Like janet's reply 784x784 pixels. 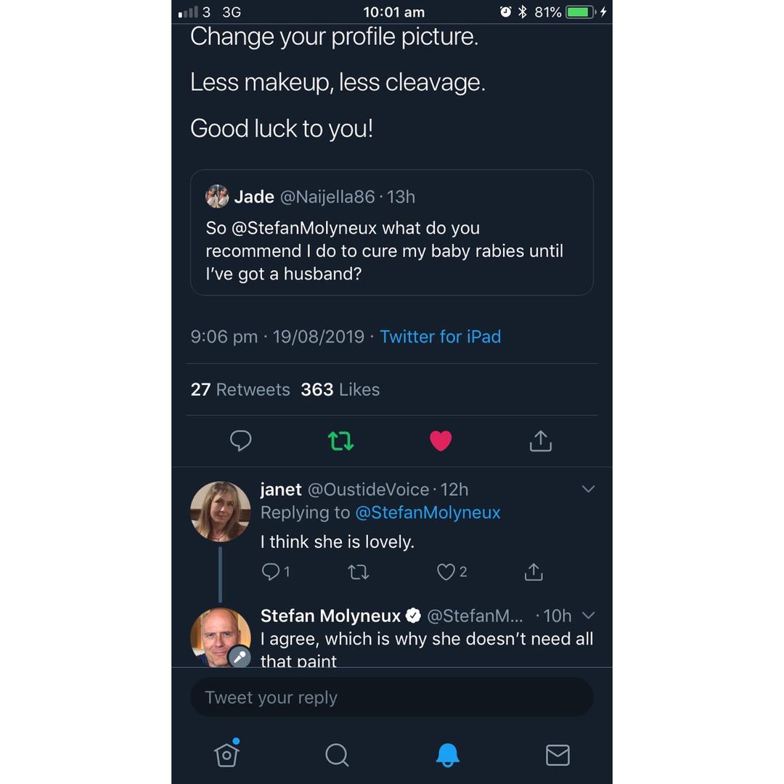pyautogui.click(x=446, y=572)
